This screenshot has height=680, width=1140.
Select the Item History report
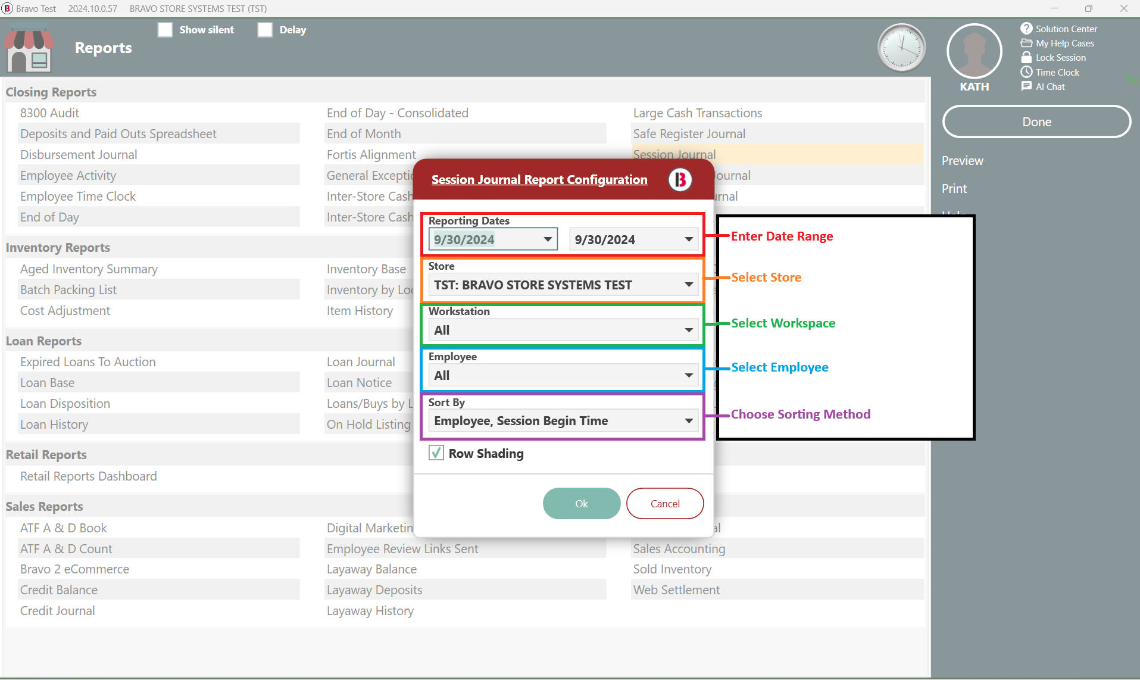click(x=360, y=310)
